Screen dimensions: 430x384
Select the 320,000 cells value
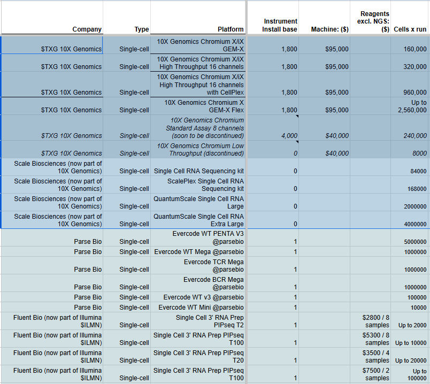click(410, 63)
